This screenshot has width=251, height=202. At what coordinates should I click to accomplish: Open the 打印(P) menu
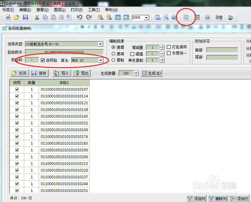[77, 10]
